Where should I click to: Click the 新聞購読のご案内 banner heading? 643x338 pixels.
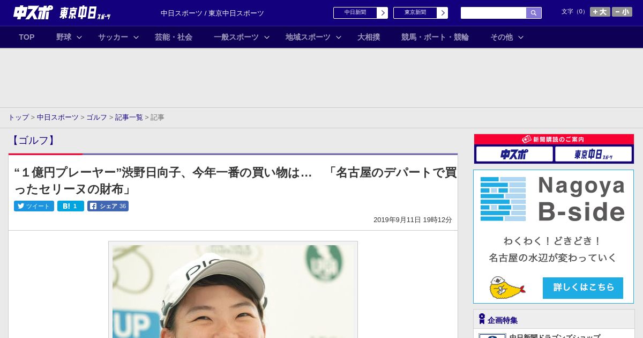point(554,139)
